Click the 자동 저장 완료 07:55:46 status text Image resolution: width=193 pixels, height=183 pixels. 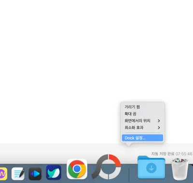pyautogui.click(x=172, y=154)
